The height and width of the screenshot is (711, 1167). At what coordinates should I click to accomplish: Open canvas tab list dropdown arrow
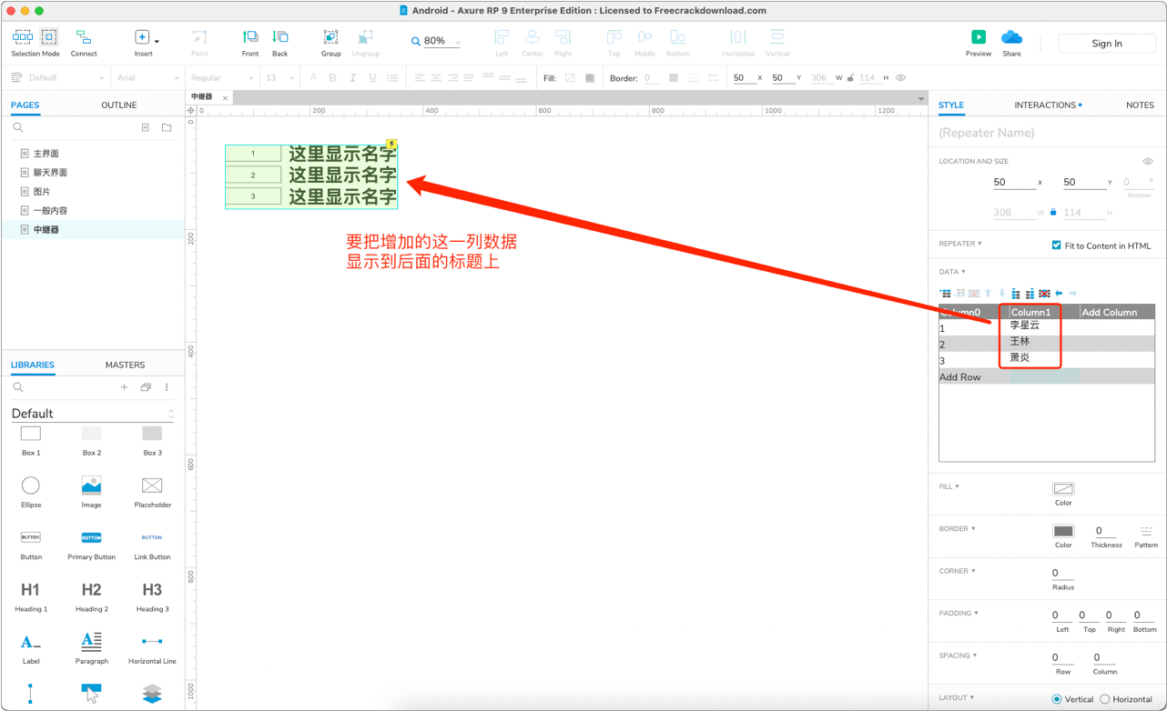[x=920, y=98]
